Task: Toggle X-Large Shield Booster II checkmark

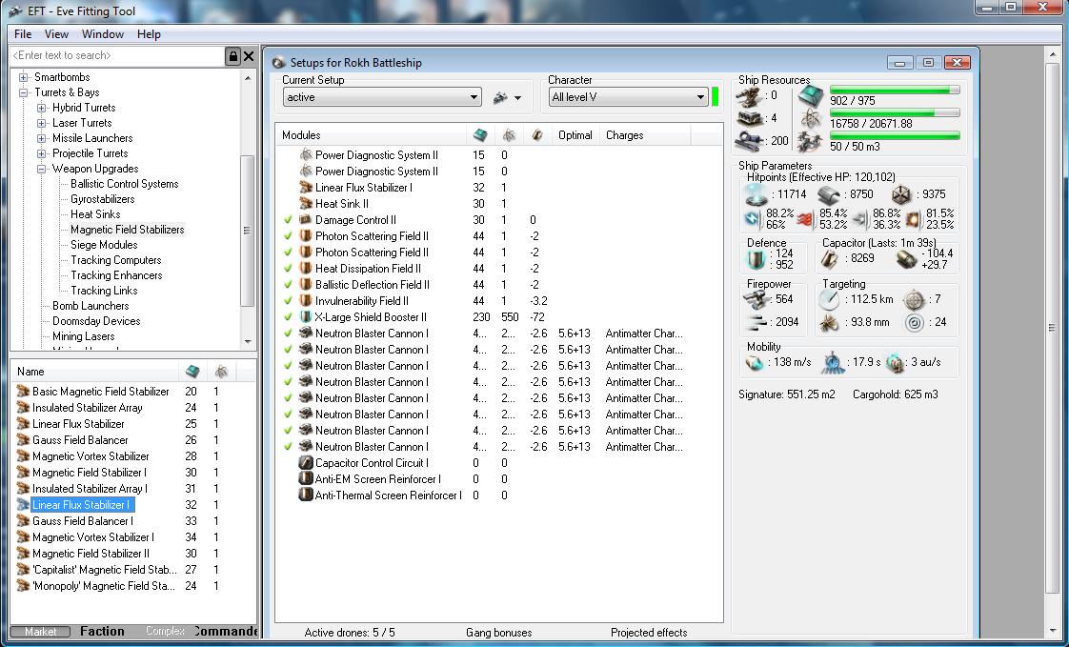Action: tap(289, 317)
